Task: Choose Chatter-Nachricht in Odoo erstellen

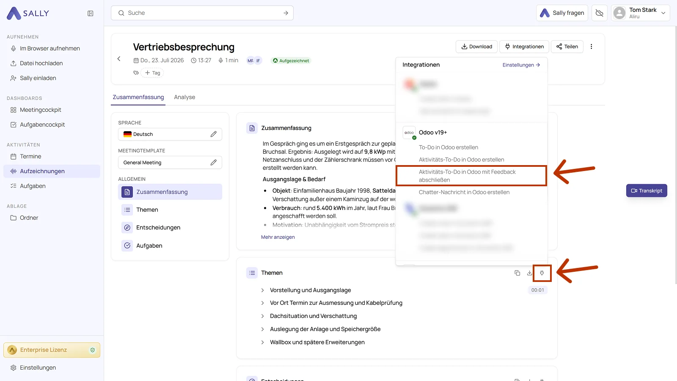Action: [x=464, y=192]
